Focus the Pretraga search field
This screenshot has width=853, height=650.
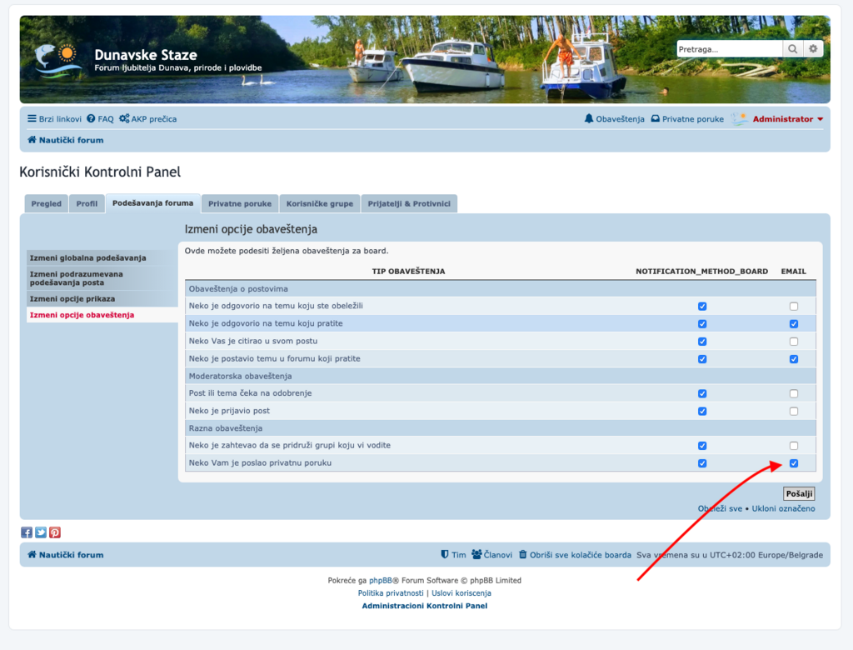click(730, 49)
